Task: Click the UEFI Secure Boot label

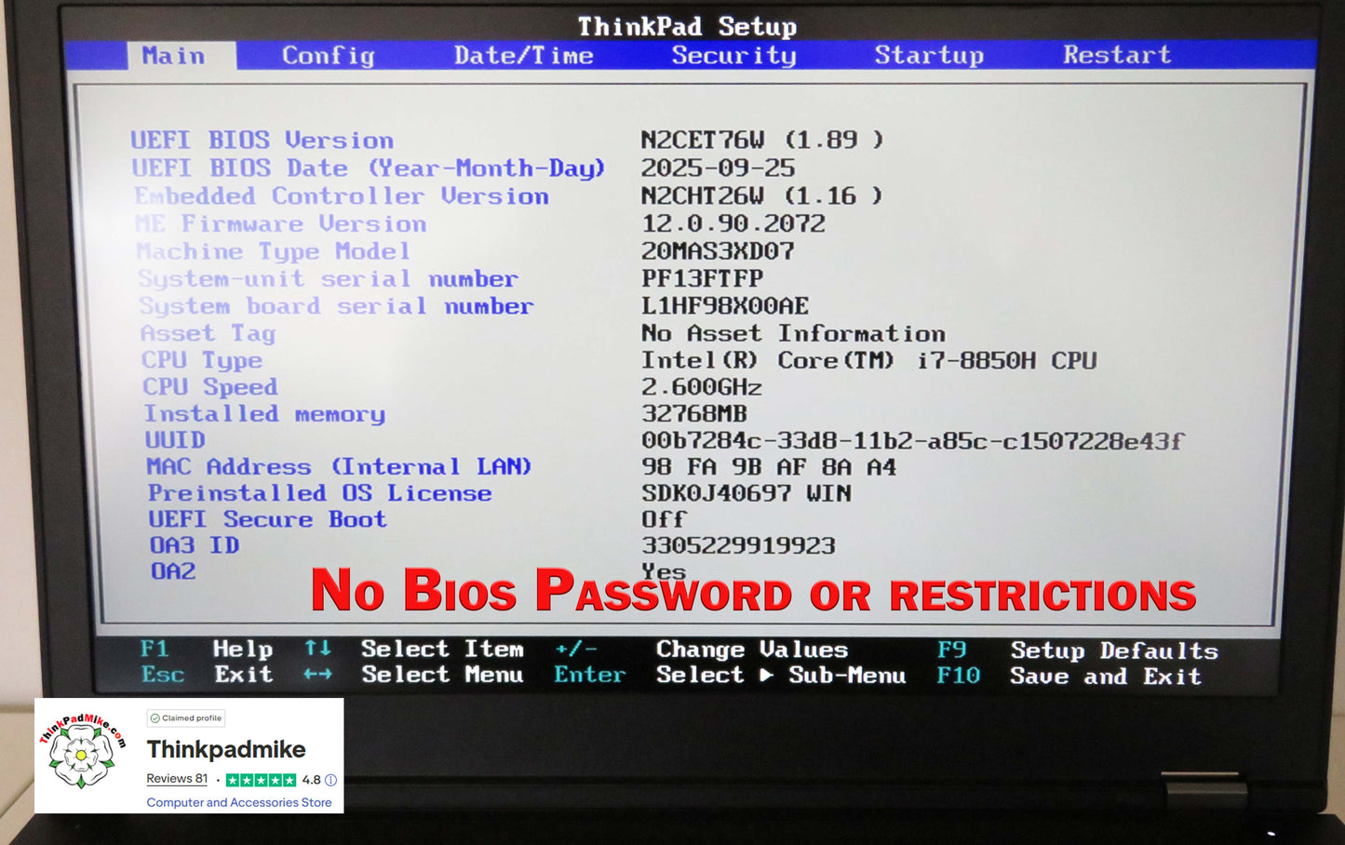Action: (267, 519)
